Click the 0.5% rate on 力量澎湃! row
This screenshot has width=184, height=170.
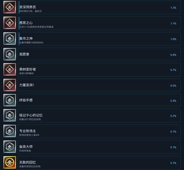point(173,86)
